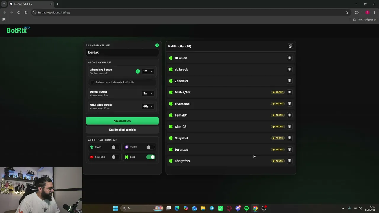The height and width of the screenshot is (213, 379).
Task: Open Odul talep suresi 60s dropdown
Action: 148,106
